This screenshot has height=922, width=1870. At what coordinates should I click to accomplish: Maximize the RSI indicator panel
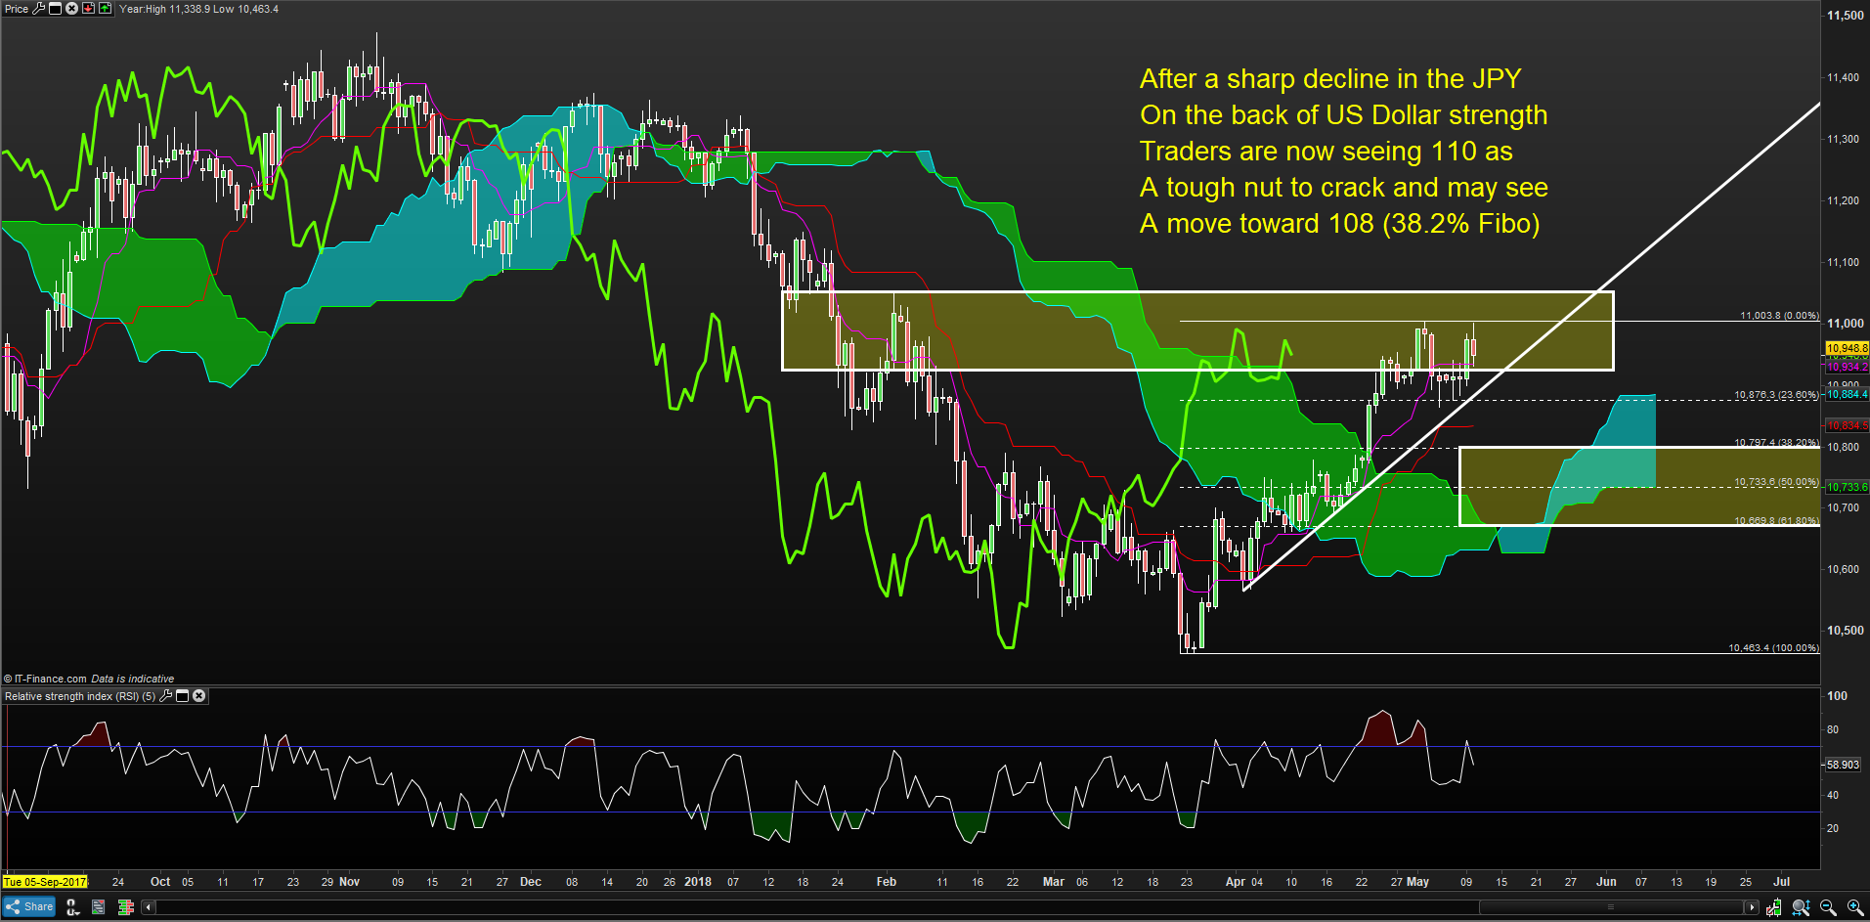tap(182, 696)
